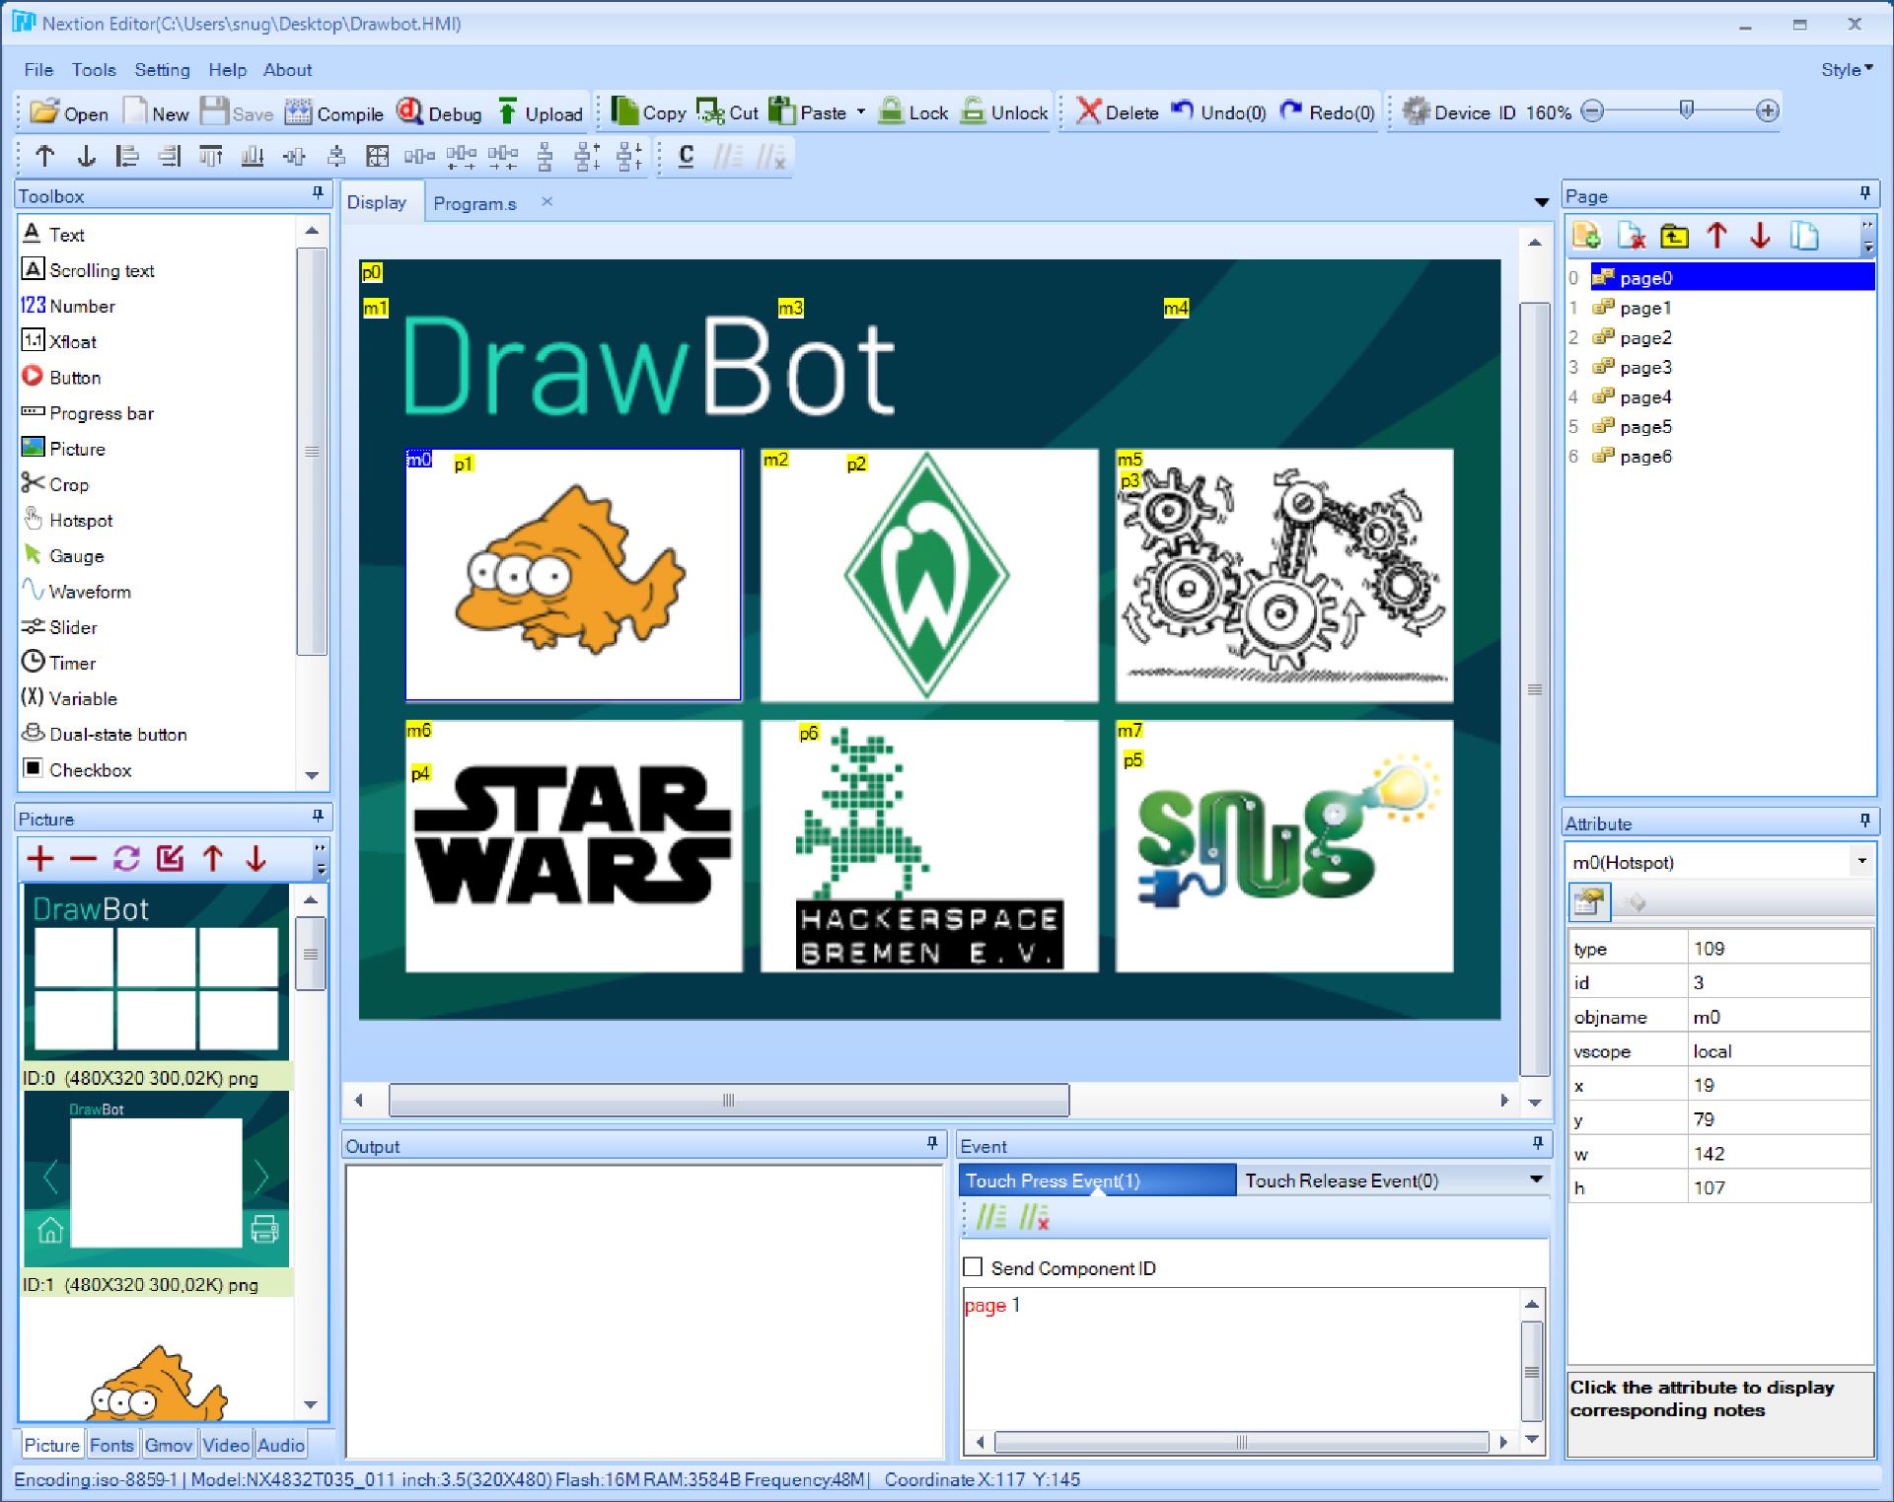Open the Tools menu
The width and height of the screenshot is (1894, 1502).
tap(94, 69)
